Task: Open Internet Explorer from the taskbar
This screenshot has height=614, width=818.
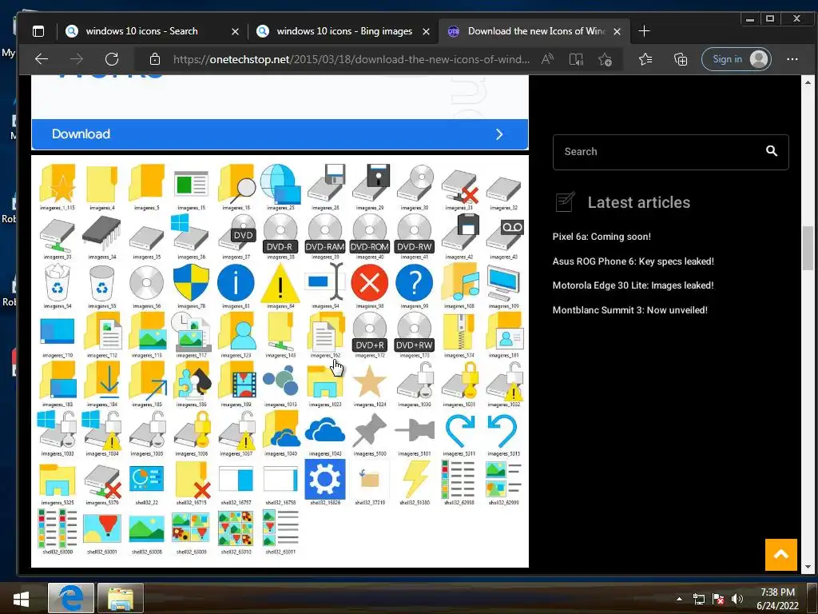Action: [x=71, y=598]
